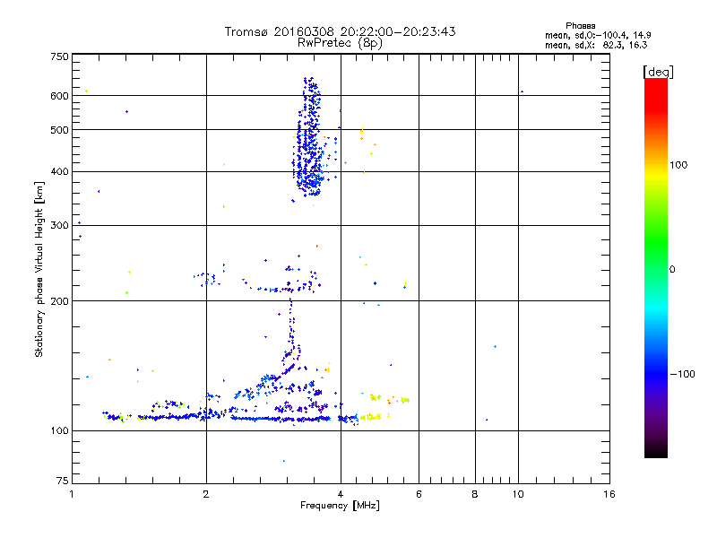The width and height of the screenshot is (717, 538).
Task: Click the x-axis '6' tick label
Action: [x=419, y=494]
